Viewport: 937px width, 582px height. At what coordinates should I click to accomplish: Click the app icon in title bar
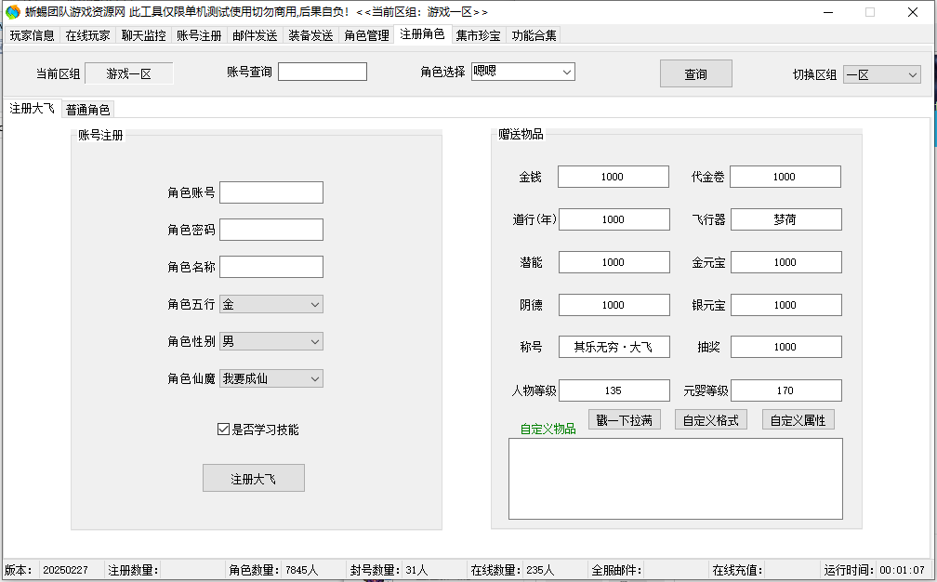12,12
